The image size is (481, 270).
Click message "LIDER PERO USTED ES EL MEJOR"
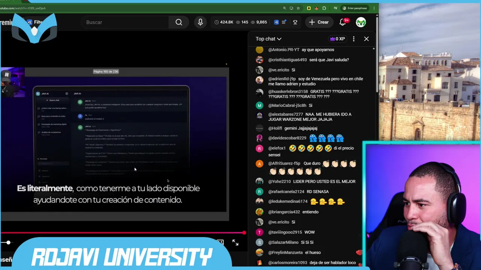324,181
